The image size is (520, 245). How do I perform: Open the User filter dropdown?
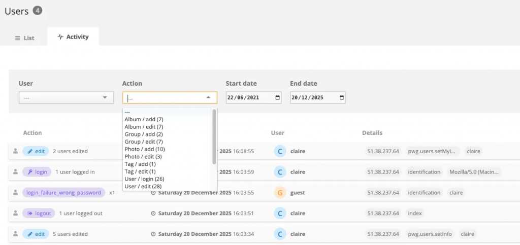66,97
